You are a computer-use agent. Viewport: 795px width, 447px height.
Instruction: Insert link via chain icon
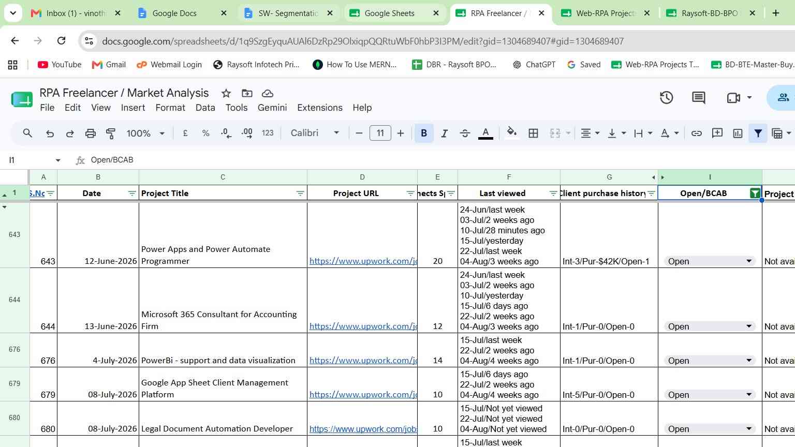coord(697,133)
